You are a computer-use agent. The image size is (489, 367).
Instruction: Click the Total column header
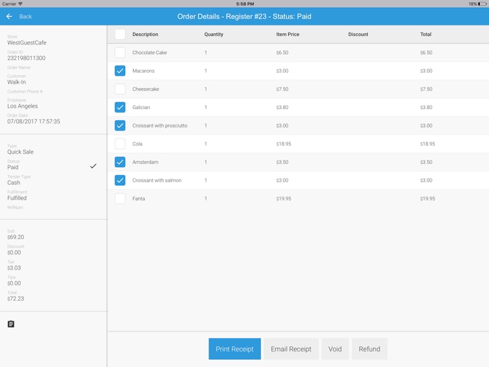426,35
